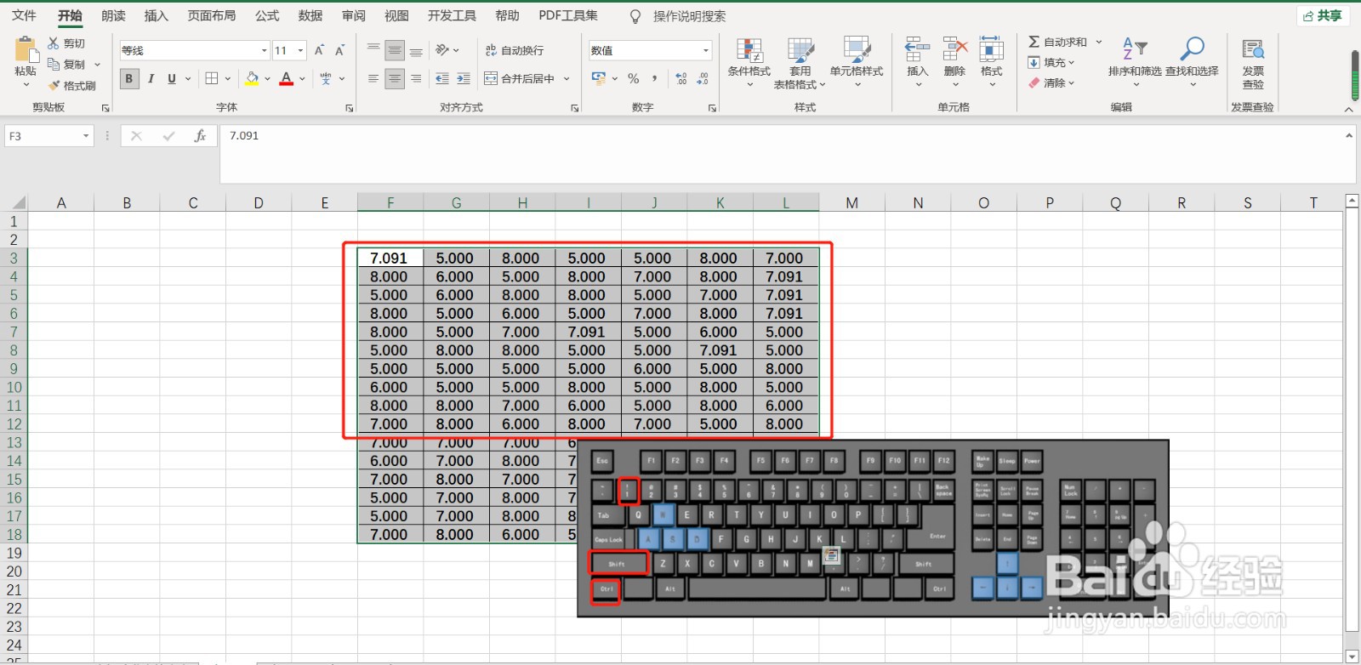Open the fill color dropdown arrow
Viewport: 1361px width, 665px height.
(x=267, y=79)
